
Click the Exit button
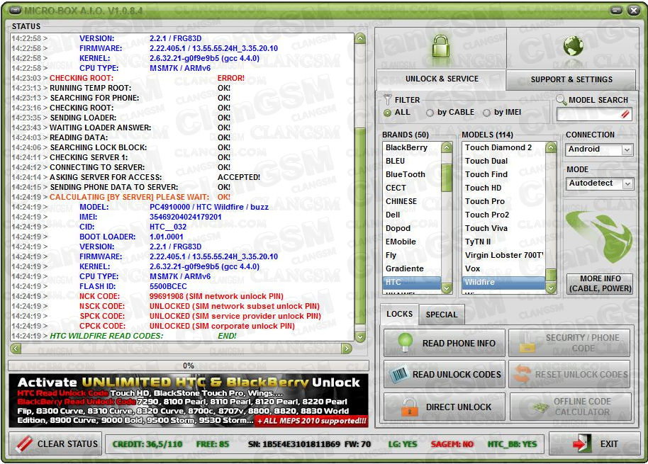tap(595, 443)
